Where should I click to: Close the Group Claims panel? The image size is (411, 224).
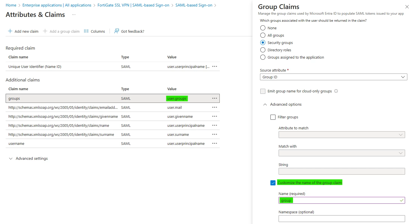[407, 7]
